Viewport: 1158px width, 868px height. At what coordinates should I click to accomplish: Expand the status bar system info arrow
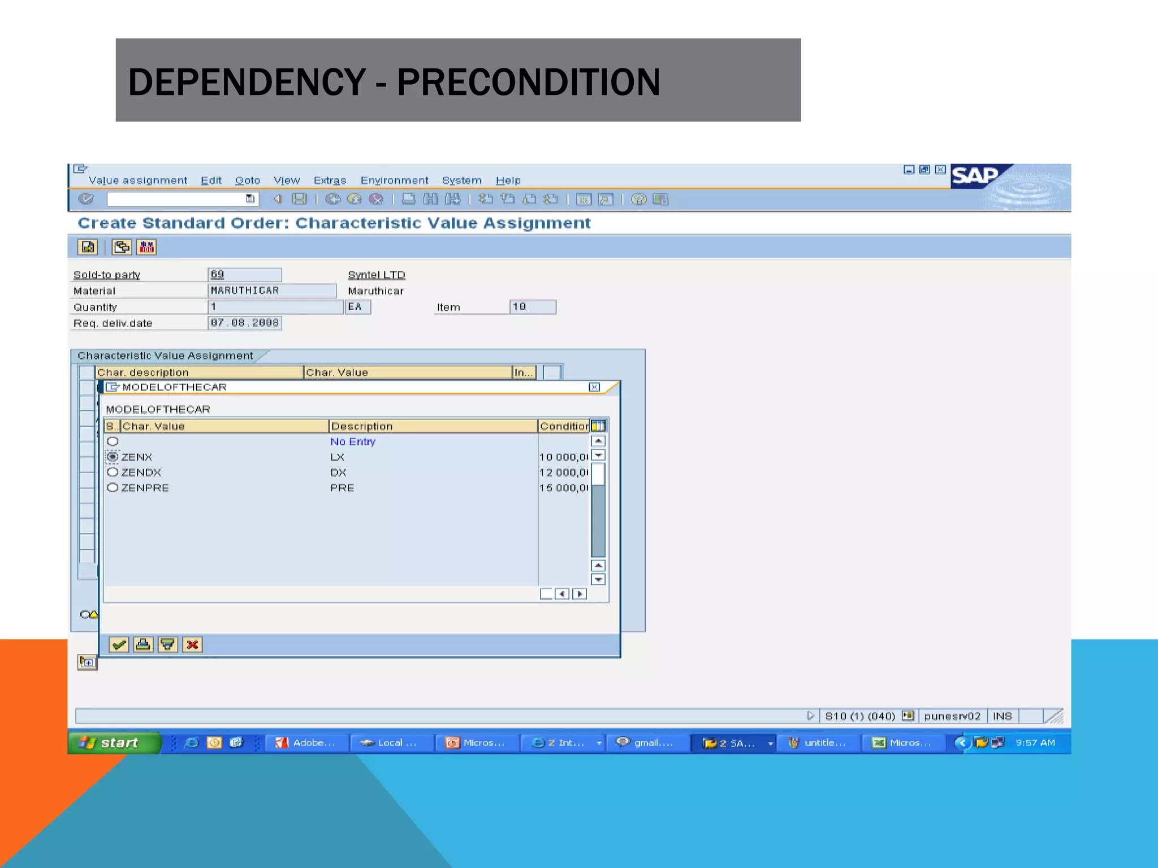pyautogui.click(x=810, y=715)
